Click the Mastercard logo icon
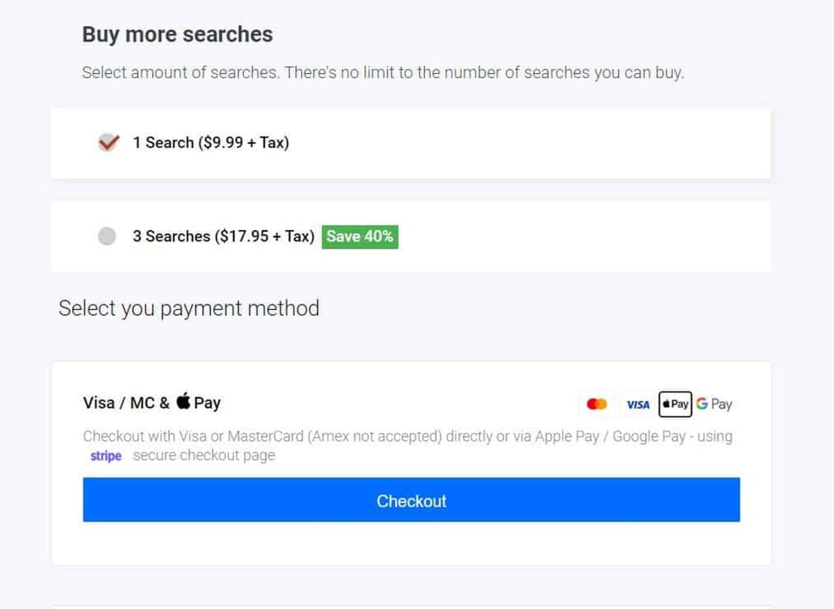The image size is (834, 609). 597,405
